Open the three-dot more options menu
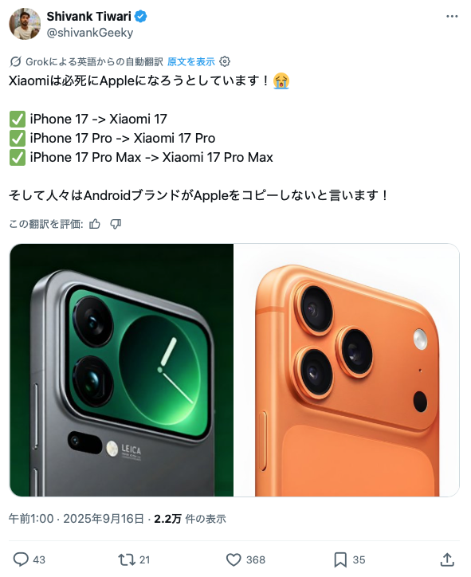This screenshot has width=471, height=577. [x=452, y=17]
